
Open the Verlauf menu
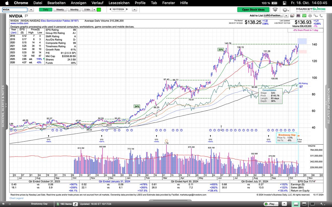coord(98,3)
